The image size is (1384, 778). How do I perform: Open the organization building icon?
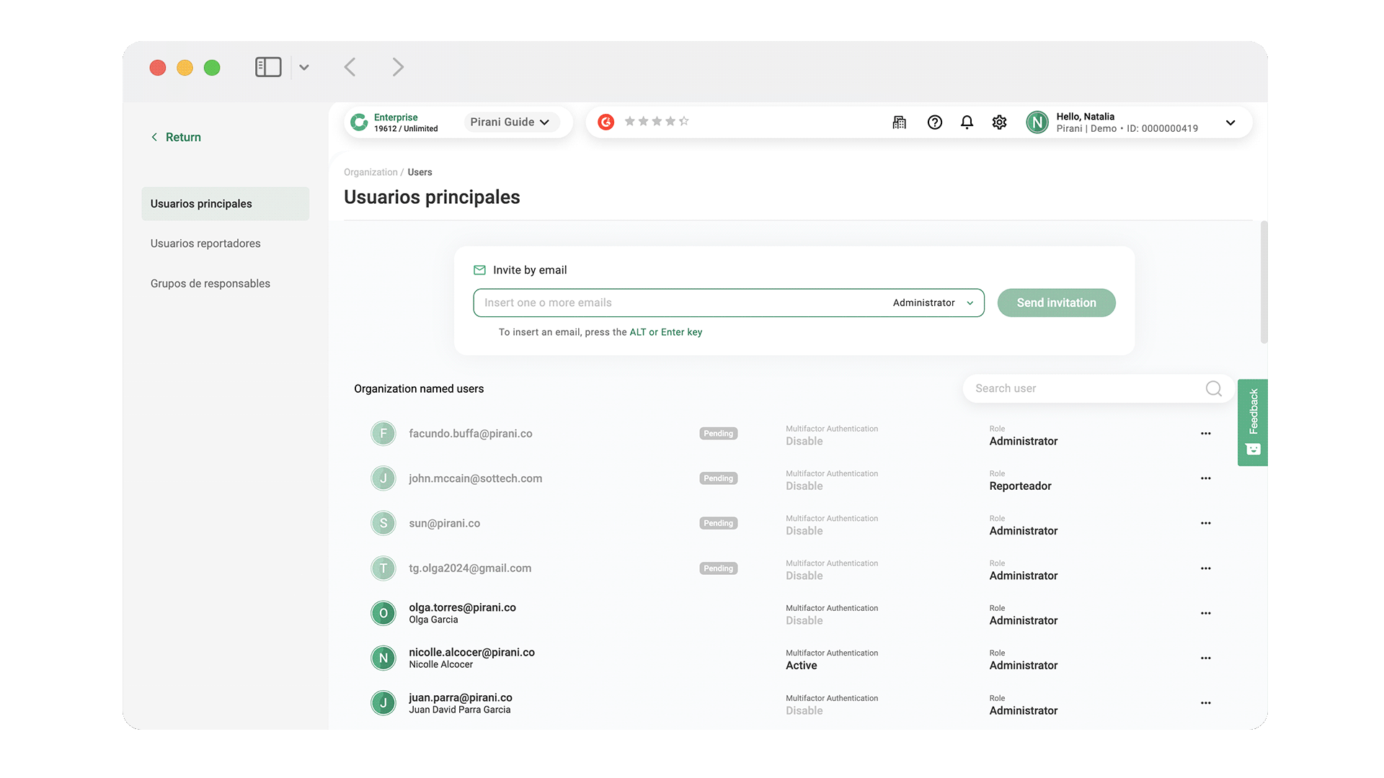pyautogui.click(x=899, y=122)
